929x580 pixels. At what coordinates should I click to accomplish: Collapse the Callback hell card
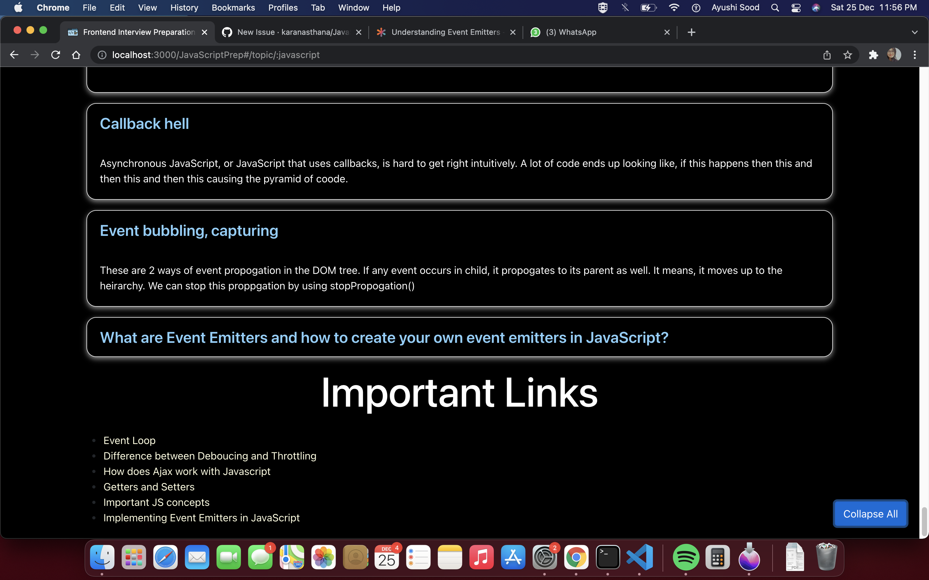coord(144,124)
